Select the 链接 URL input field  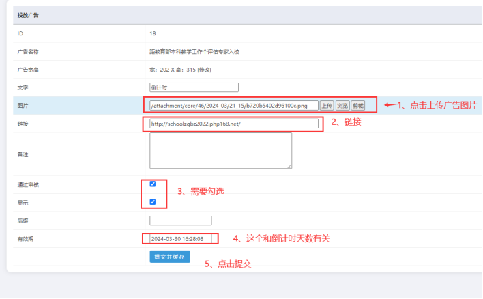pos(233,124)
